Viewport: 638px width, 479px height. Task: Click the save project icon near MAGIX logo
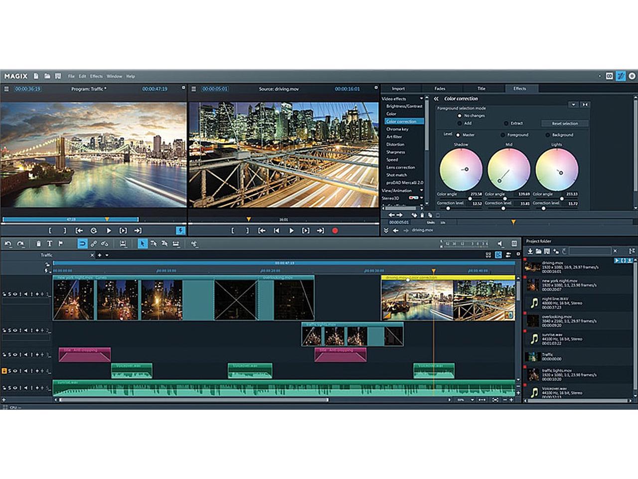point(58,76)
